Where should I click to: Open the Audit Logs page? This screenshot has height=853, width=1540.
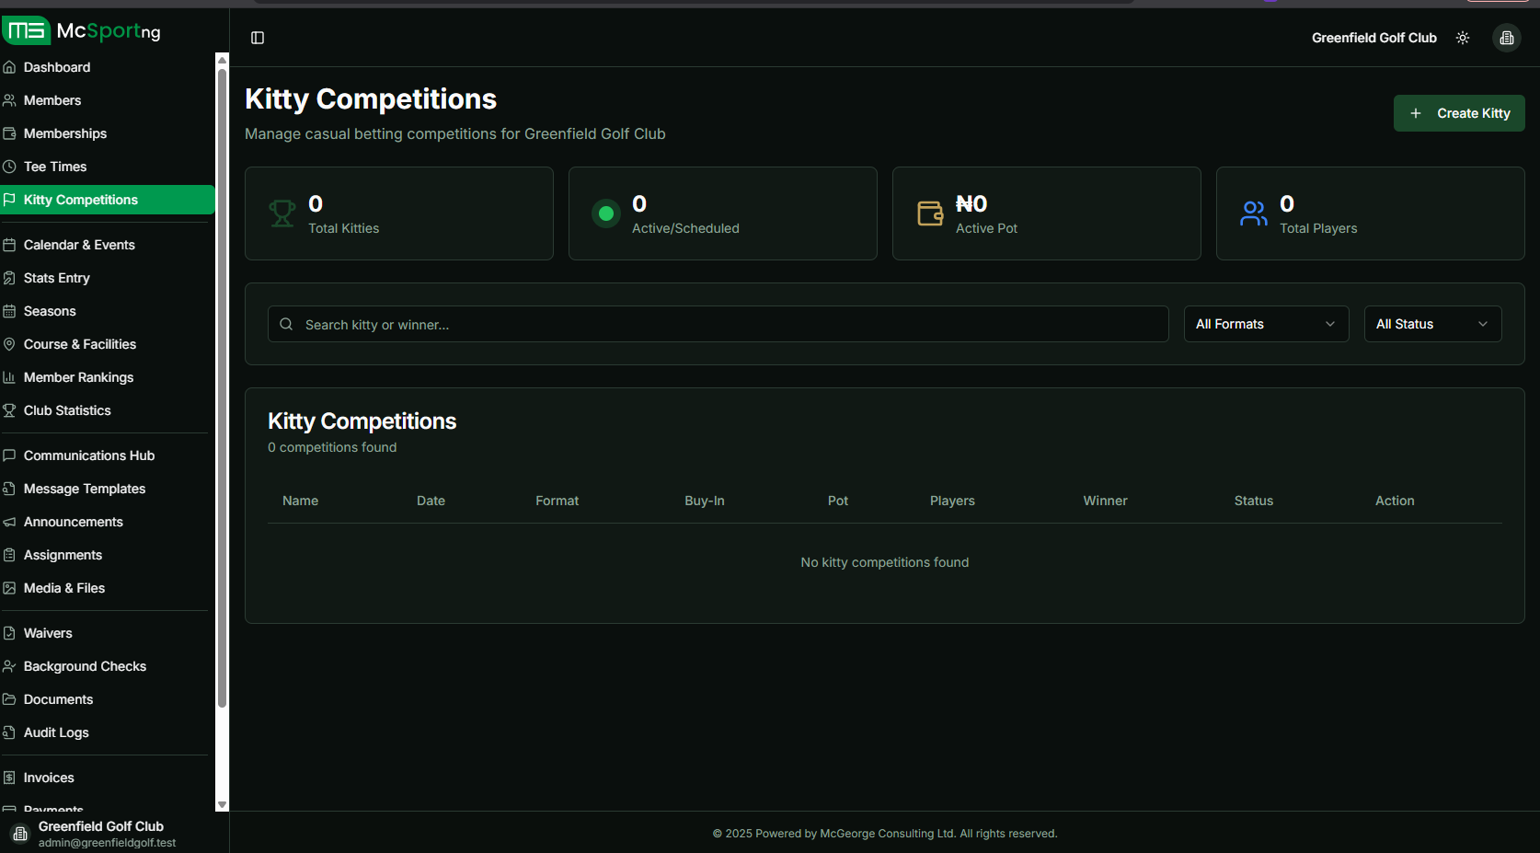pos(56,732)
